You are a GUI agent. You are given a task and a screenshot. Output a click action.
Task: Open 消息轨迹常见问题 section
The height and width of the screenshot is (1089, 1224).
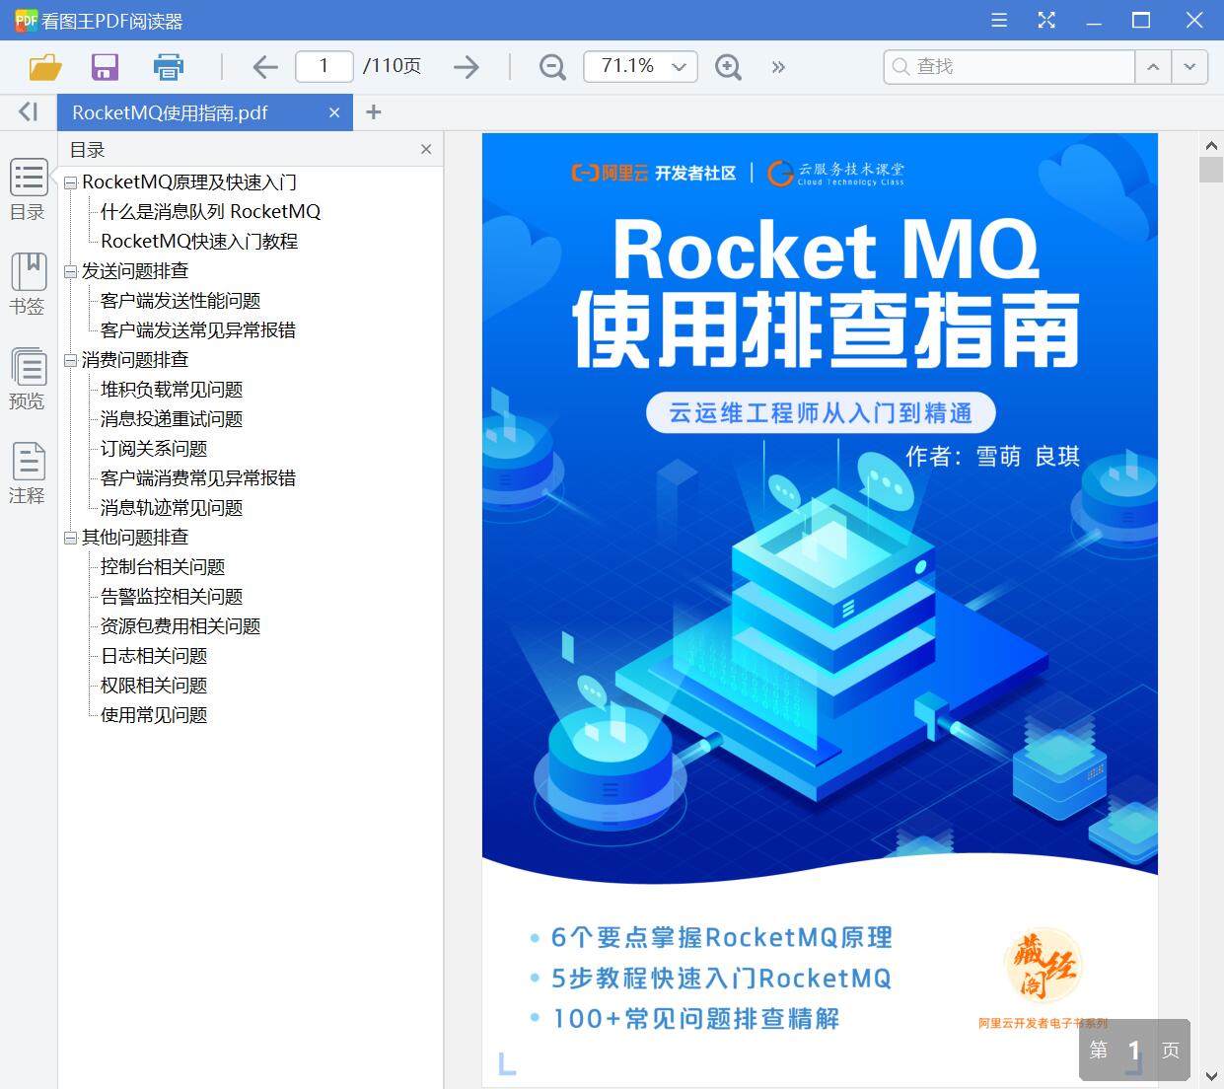pos(172,508)
